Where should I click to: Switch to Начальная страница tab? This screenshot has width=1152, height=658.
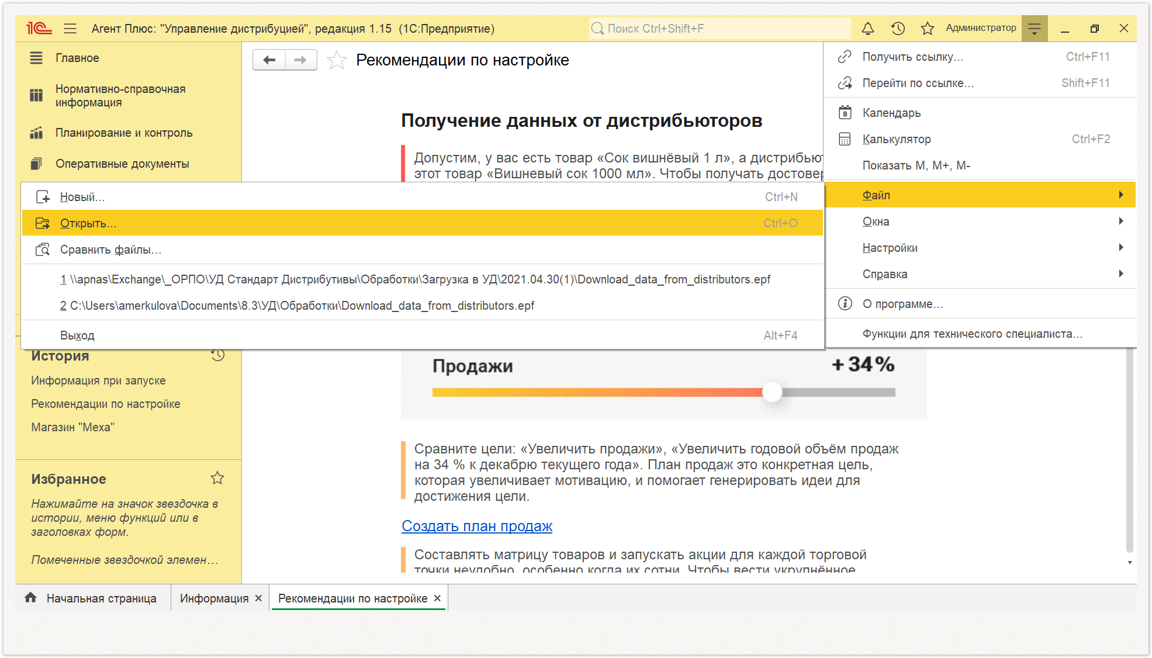92,598
